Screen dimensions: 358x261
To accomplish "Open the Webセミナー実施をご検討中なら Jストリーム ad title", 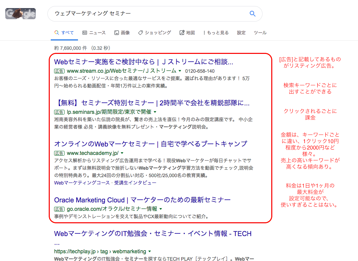I will pos(144,62).
